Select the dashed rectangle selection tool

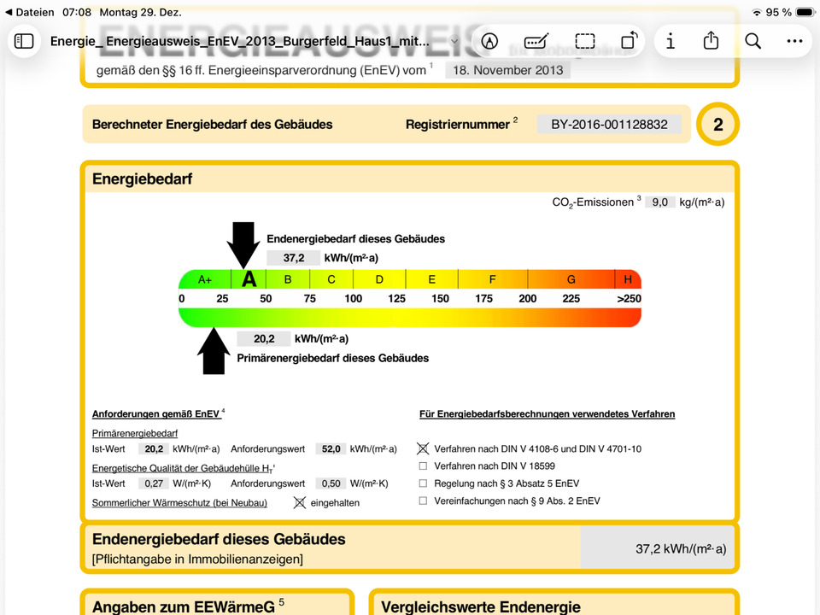584,41
